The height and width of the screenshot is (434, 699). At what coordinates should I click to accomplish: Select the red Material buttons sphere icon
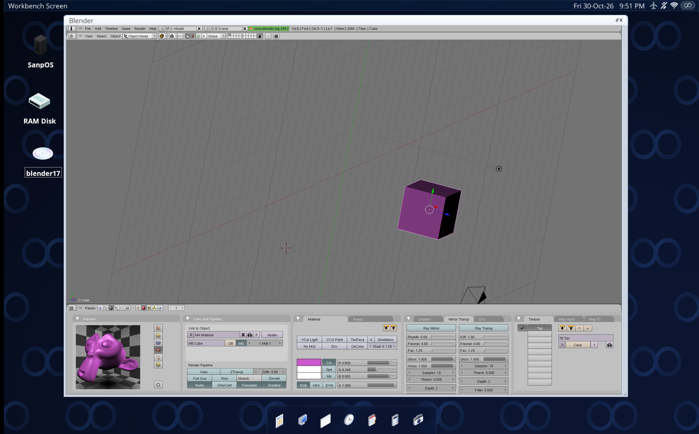coord(144,308)
